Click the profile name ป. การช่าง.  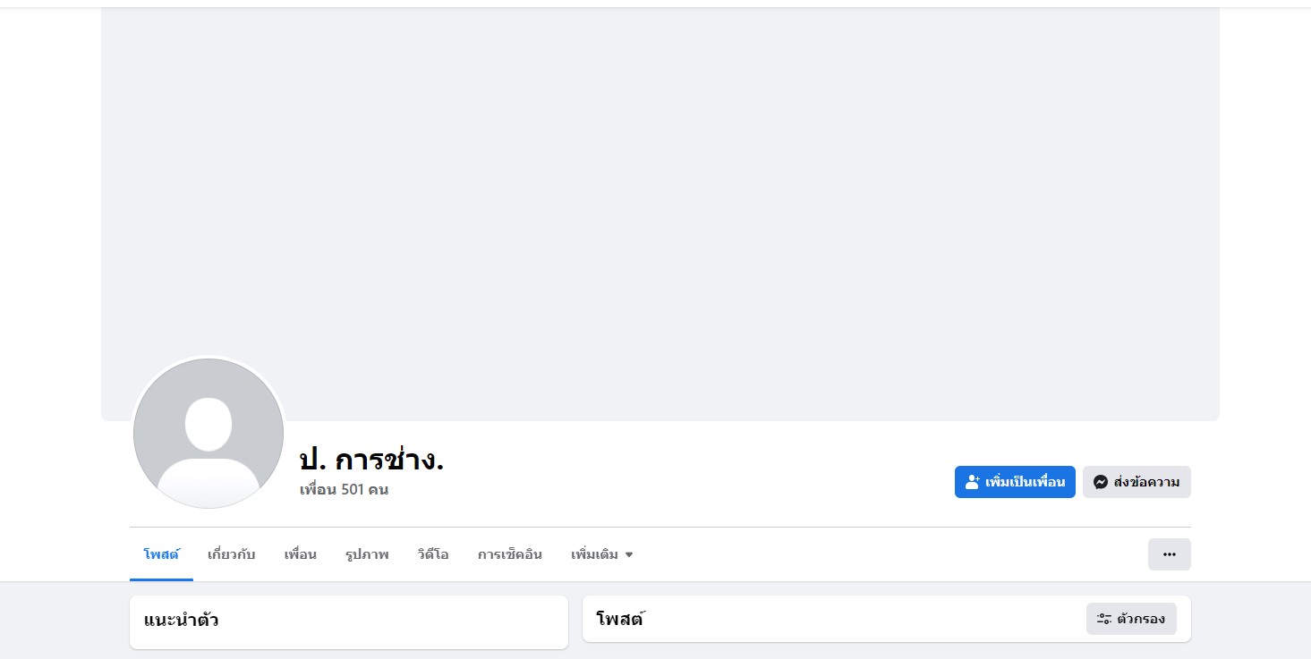(371, 460)
